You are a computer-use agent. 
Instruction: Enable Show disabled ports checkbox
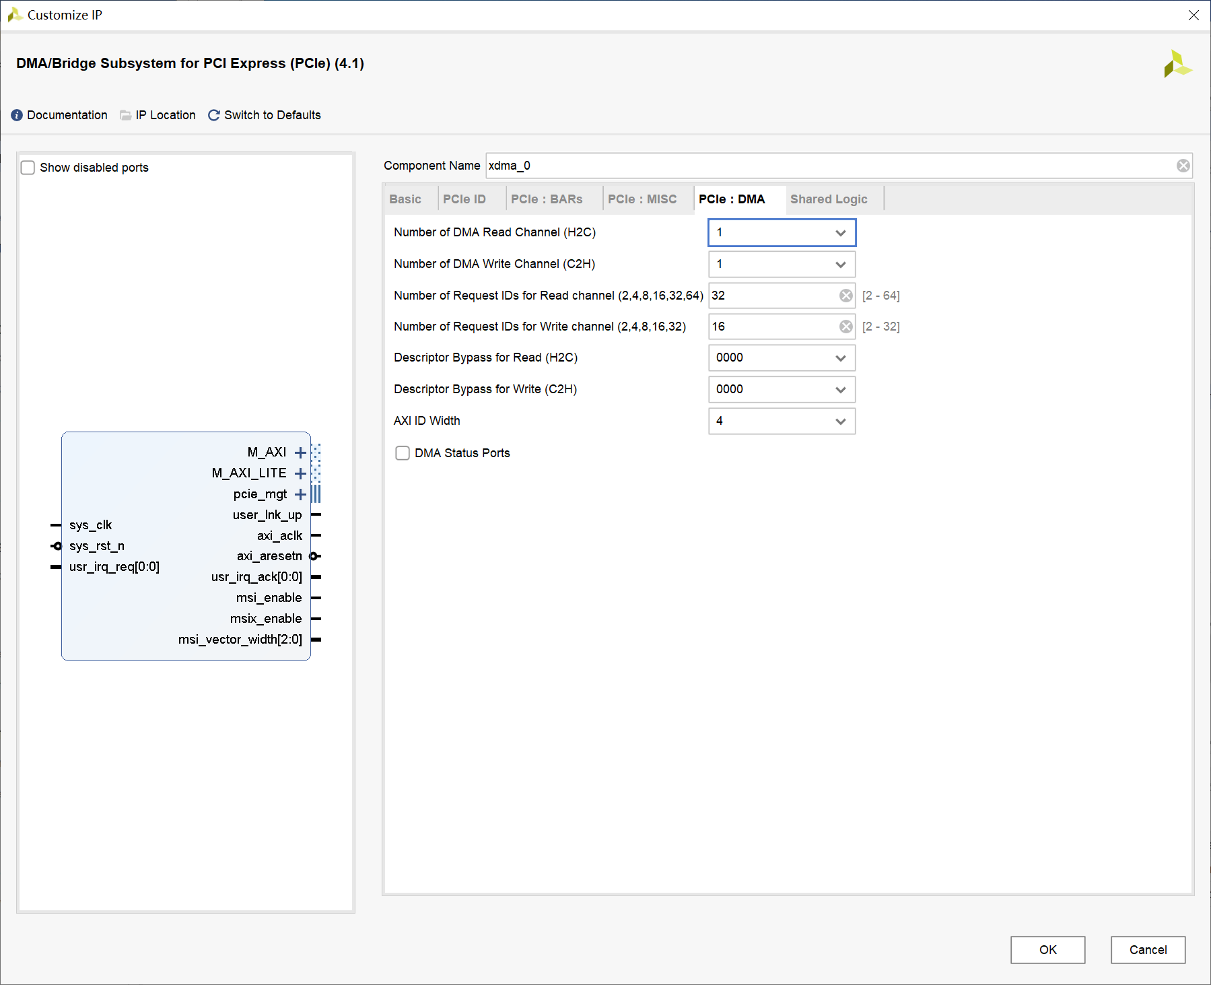28,168
